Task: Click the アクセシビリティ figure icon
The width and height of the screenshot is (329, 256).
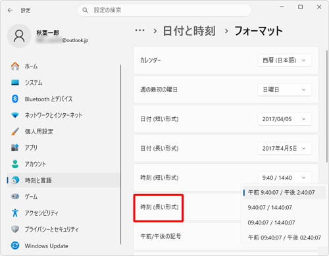Action: (x=15, y=213)
